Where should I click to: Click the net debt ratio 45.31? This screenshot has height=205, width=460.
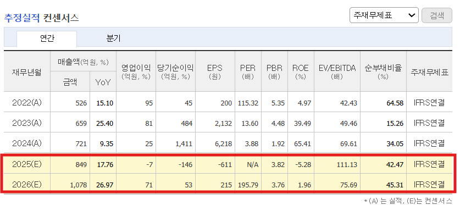tap(395, 185)
